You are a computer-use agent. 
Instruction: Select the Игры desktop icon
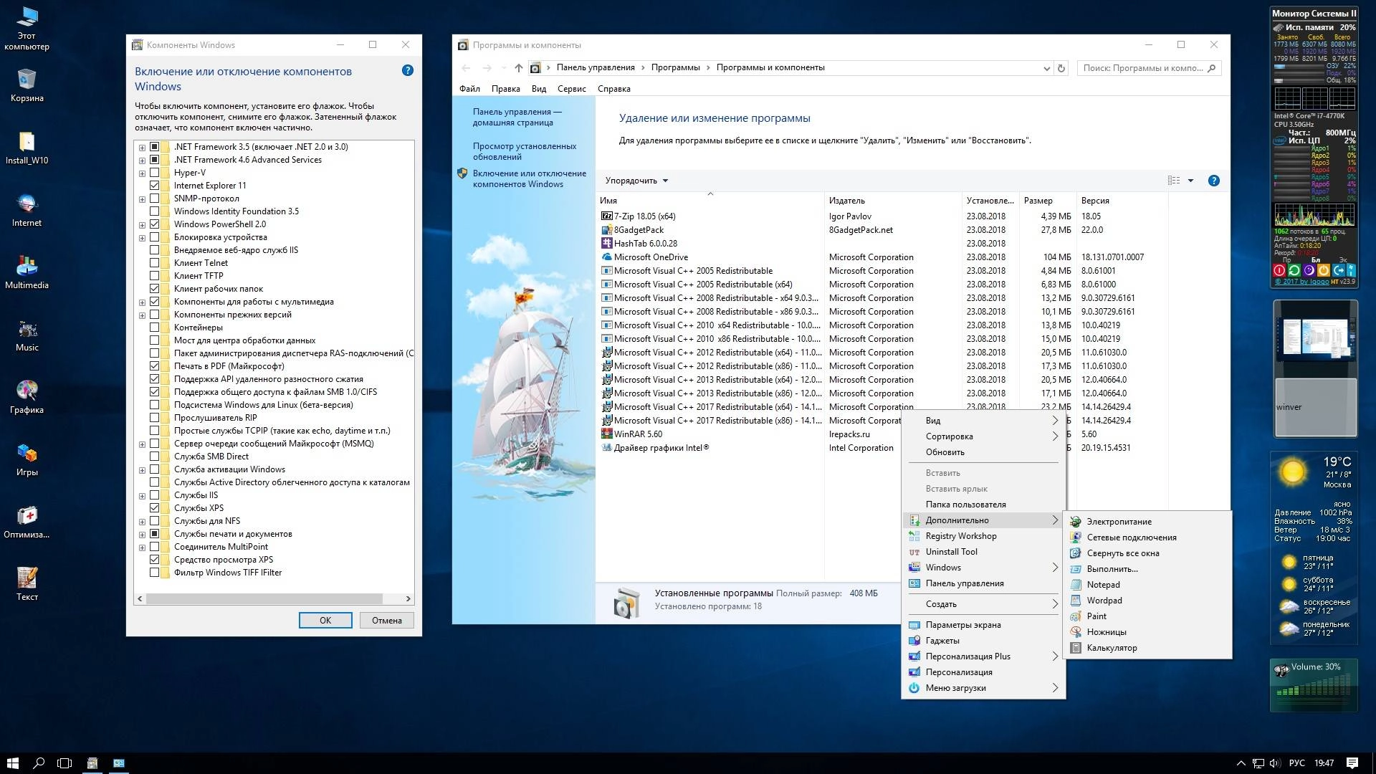point(27,459)
